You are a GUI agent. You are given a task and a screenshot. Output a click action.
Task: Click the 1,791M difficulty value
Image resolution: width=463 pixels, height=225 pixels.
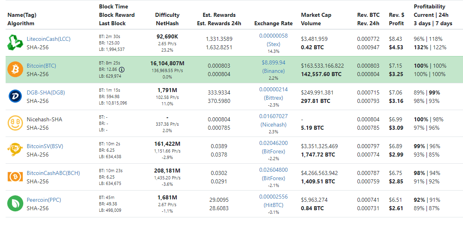tap(167, 90)
